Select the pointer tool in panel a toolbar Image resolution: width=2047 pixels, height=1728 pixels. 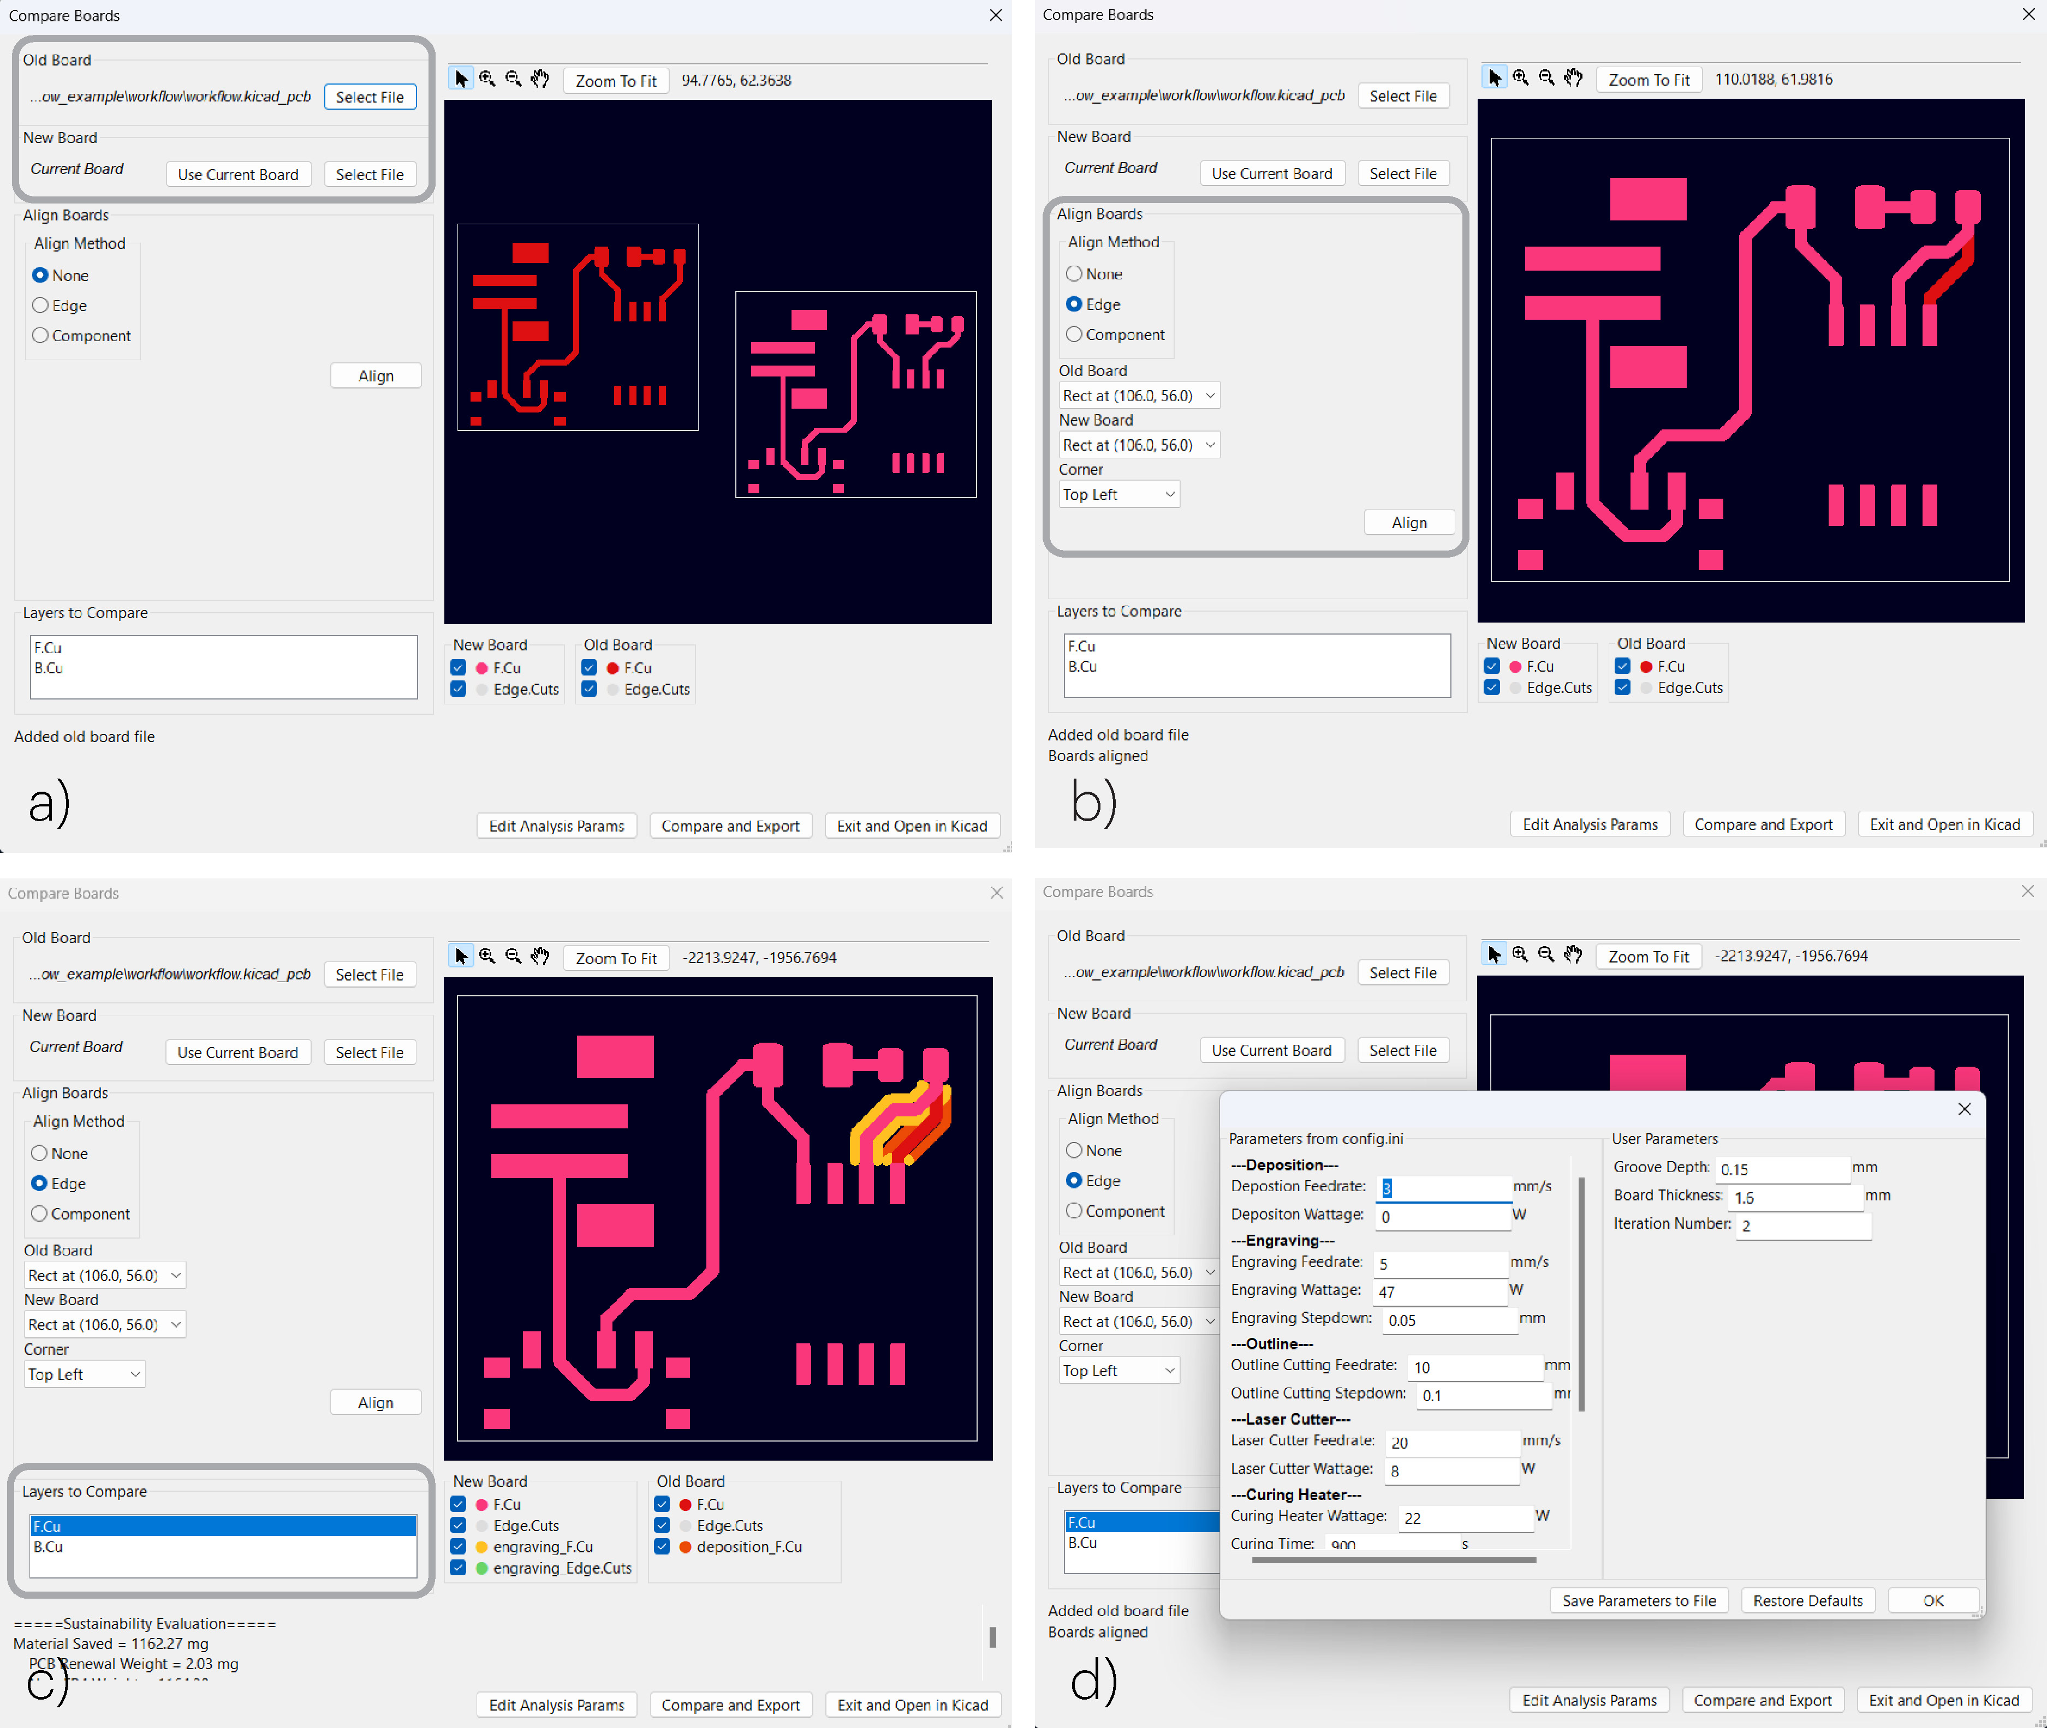tap(462, 79)
